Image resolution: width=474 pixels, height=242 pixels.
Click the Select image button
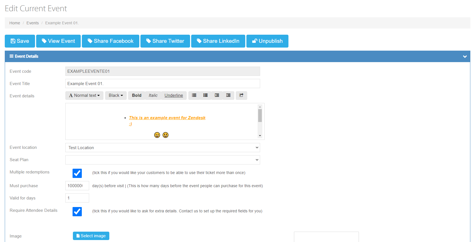click(91, 236)
